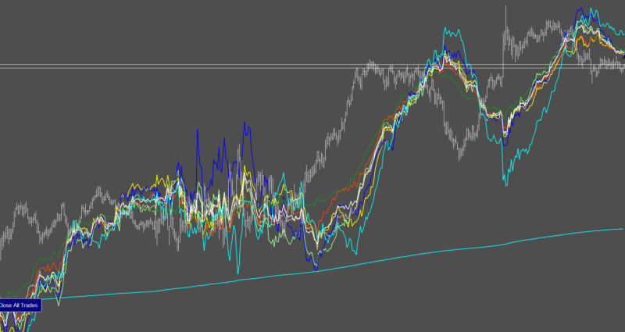Image resolution: width=625 pixels, height=332 pixels.
Task: Click the Close All Trades button
Action: pos(20,305)
